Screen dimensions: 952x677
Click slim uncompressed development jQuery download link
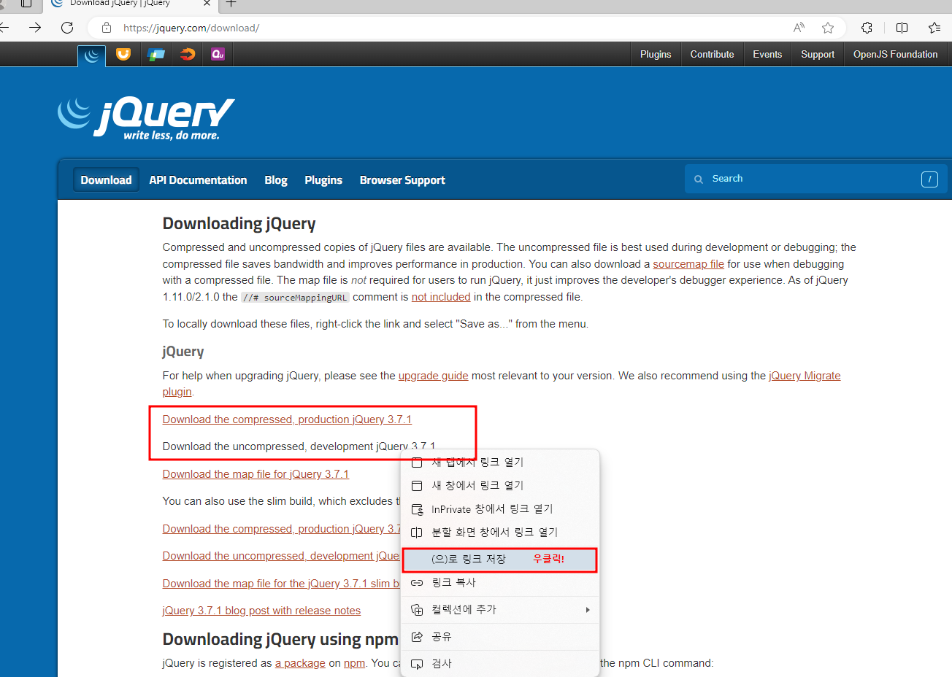pyautogui.click(x=281, y=556)
